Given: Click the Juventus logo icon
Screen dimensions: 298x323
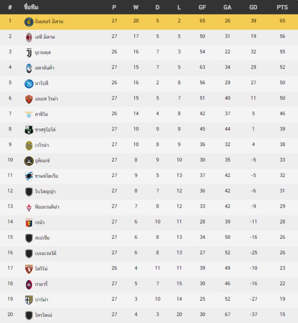Looking at the screenshot, I should click(x=29, y=53).
